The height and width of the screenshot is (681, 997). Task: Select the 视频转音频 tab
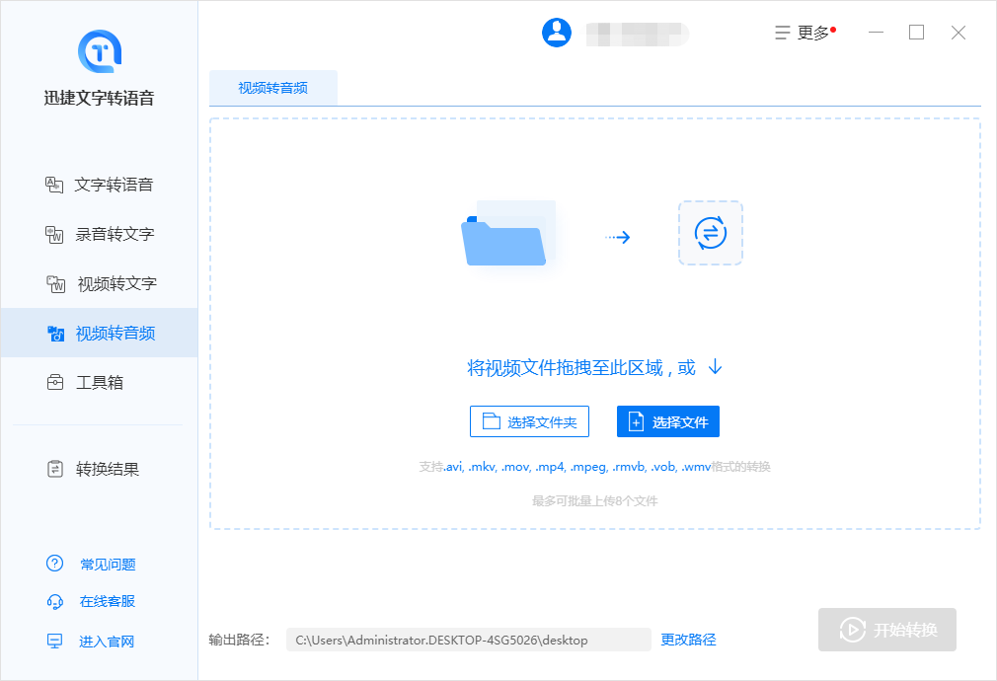click(273, 87)
